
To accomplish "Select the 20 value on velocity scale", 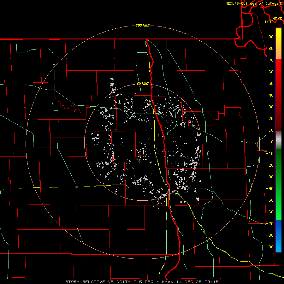I will point(271,118).
